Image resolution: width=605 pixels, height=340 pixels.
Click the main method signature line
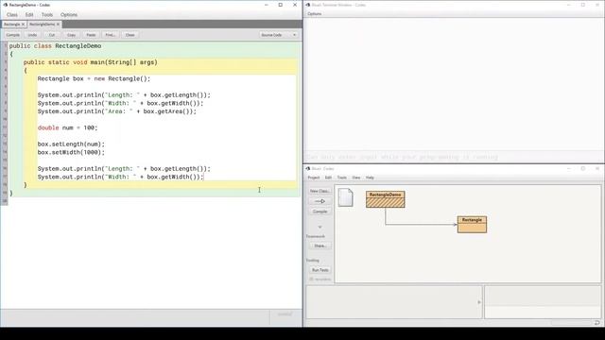[x=91, y=62]
